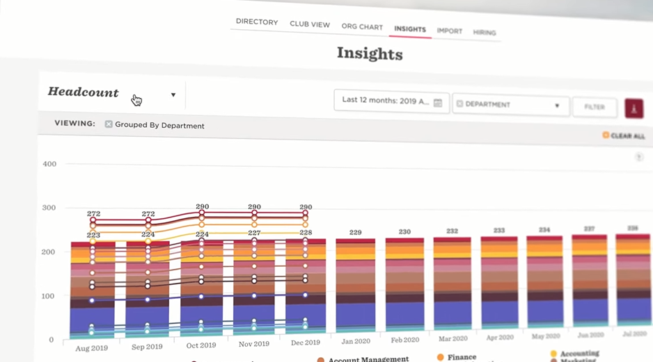
Task: Click the Filter button
Action: 595,107
